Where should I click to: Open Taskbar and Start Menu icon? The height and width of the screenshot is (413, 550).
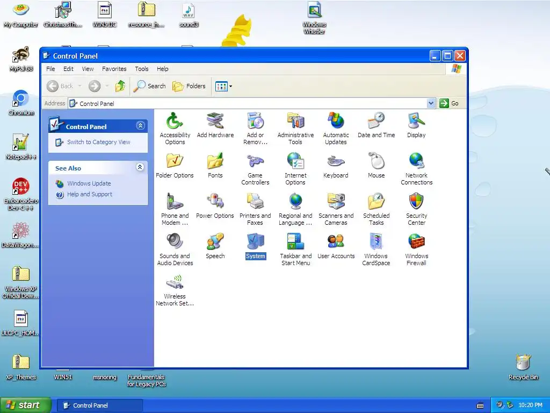(x=296, y=243)
